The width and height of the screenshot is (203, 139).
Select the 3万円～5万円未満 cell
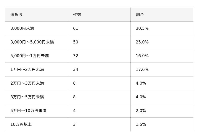pos(36,97)
